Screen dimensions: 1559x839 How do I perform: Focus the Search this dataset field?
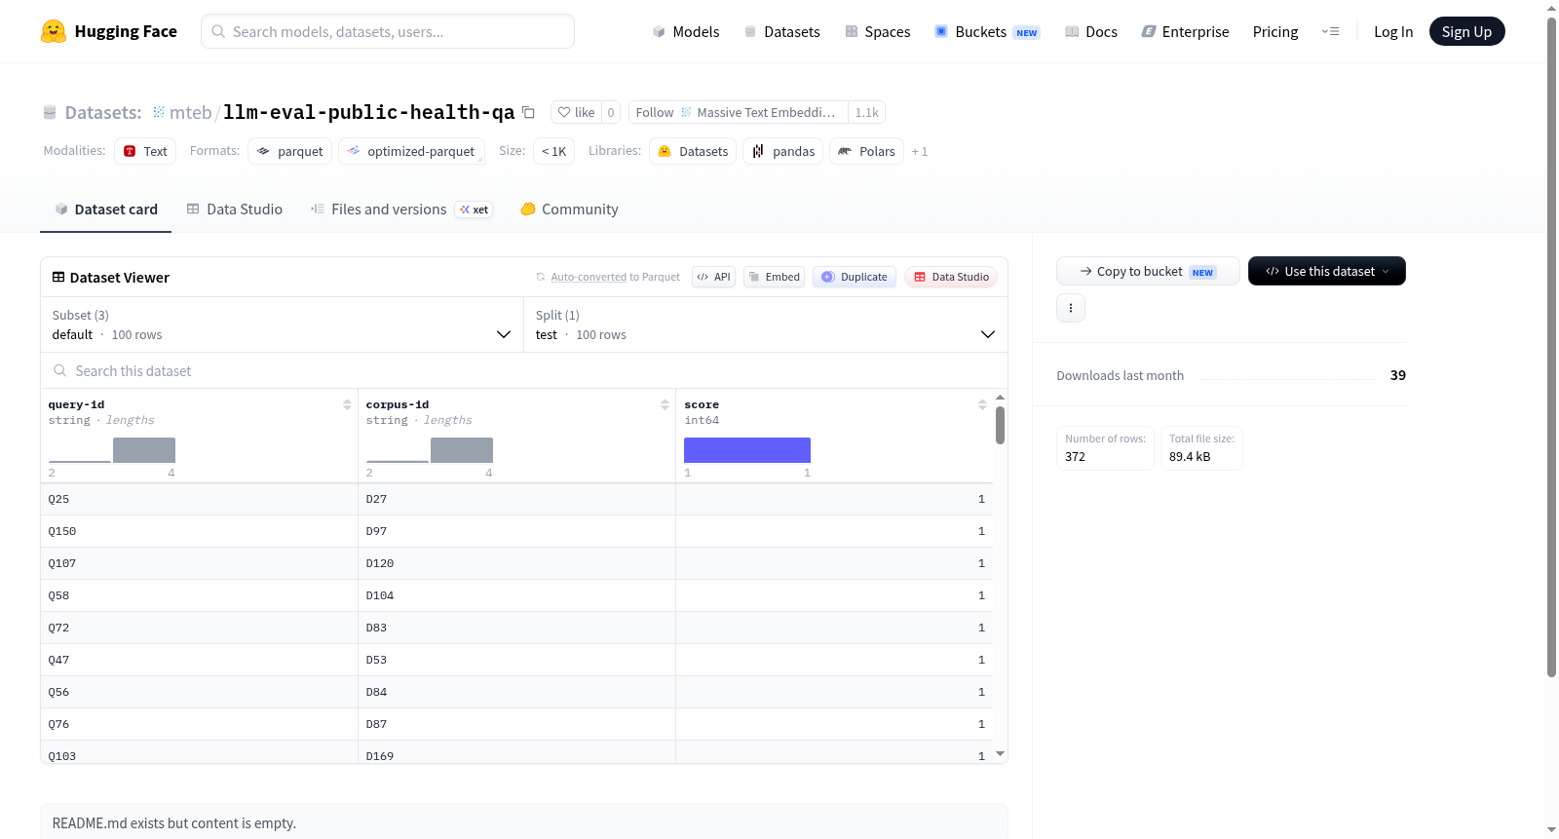pyautogui.click(x=524, y=370)
